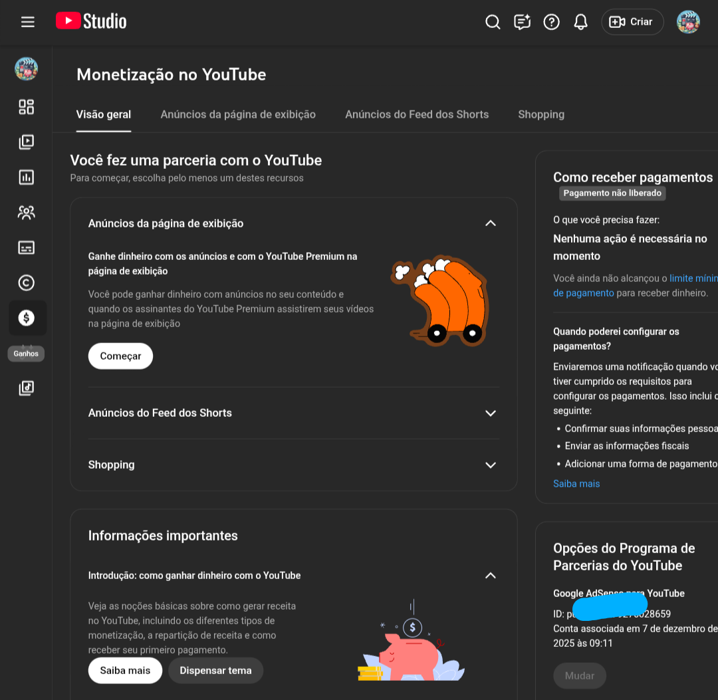Open the help question mark icon
718x700 pixels.
tap(551, 22)
